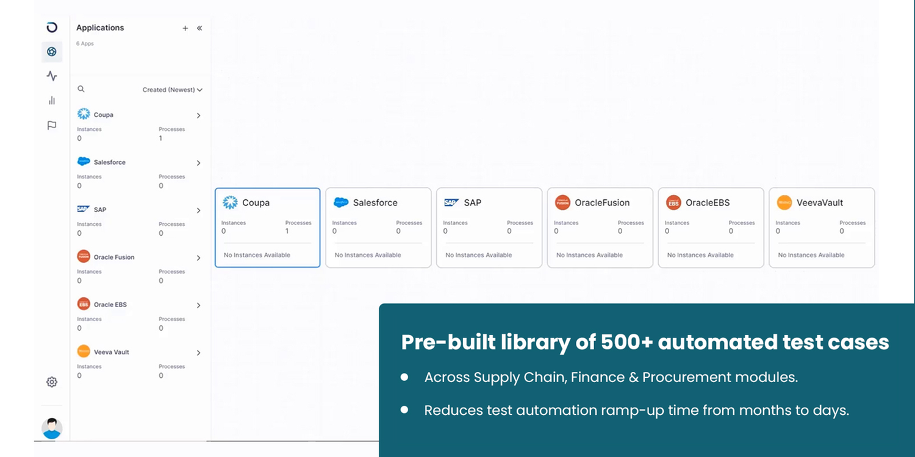Click the flag sidebar icon

[x=52, y=126]
